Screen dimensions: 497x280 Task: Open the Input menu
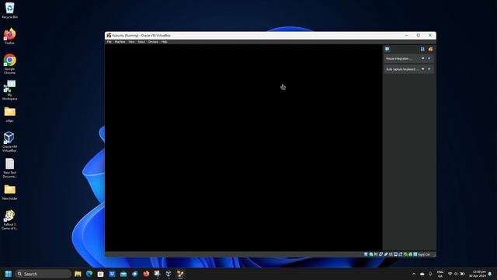pos(141,42)
